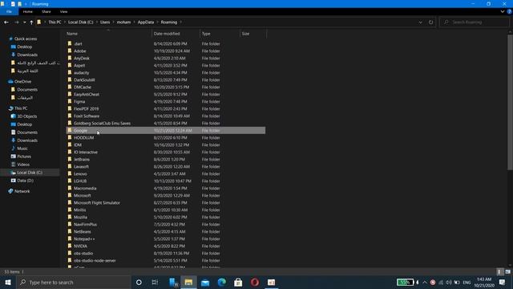The height and width of the screenshot is (289, 513).
Task: Click the AnyDesk folder icon
Action: [x=70, y=58]
